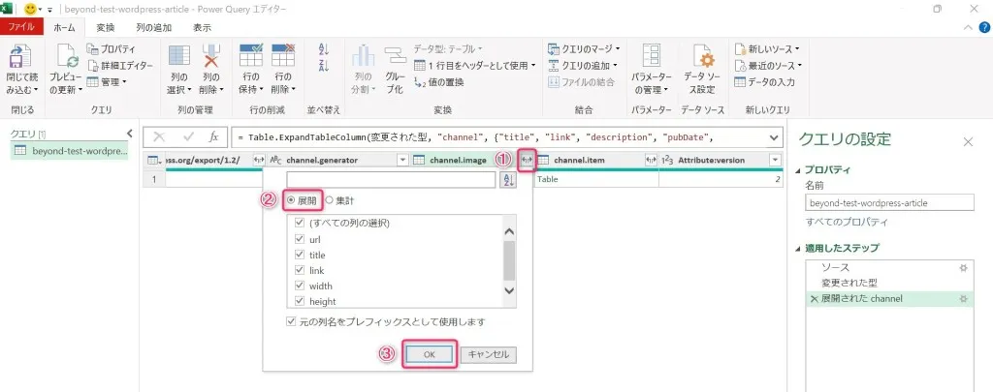Viewport: 993px width, 392px height.
Task: Click OK in the expand dialog
Action: pyautogui.click(x=428, y=355)
